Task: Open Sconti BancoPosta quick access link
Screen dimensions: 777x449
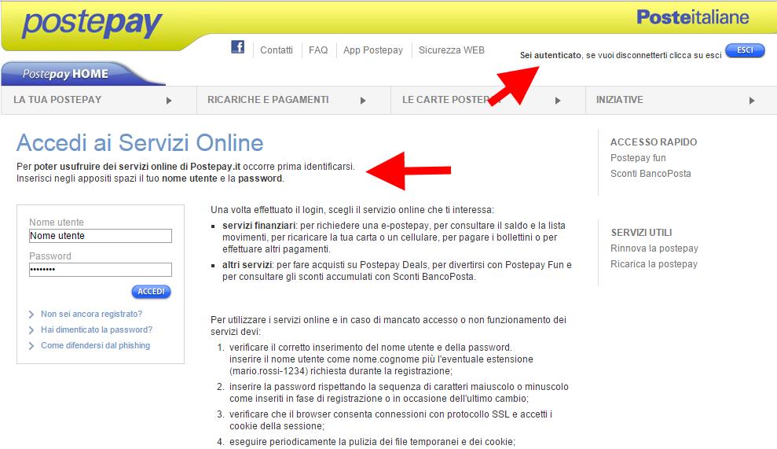Action: pyautogui.click(x=651, y=174)
